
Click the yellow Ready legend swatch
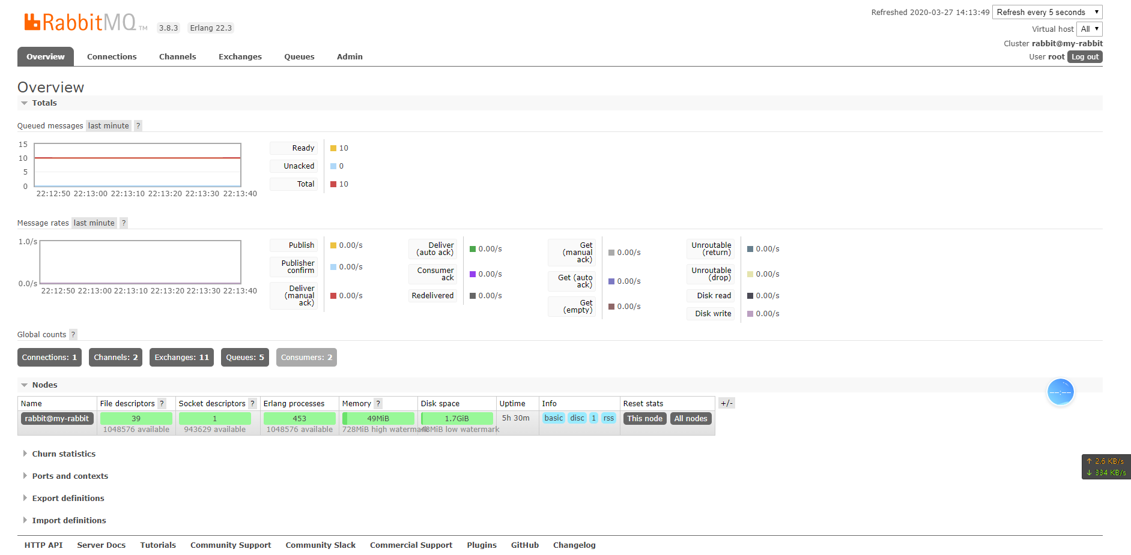pyautogui.click(x=333, y=148)
